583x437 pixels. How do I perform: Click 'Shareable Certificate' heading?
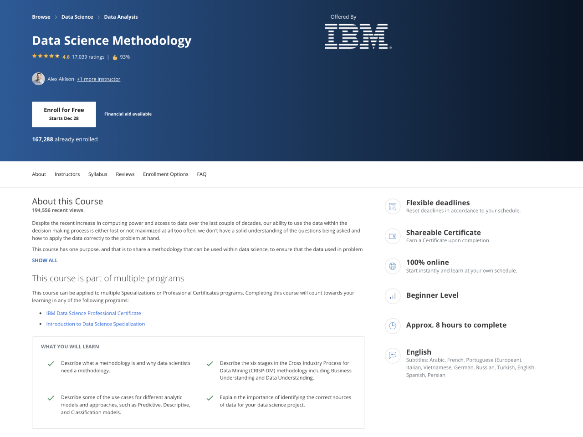point(443,233)
